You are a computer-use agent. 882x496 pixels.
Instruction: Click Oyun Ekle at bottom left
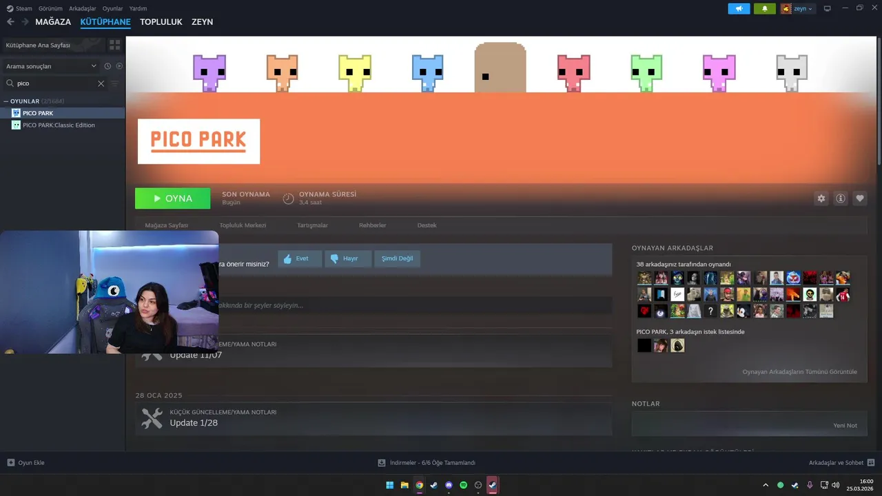[25, 463]
